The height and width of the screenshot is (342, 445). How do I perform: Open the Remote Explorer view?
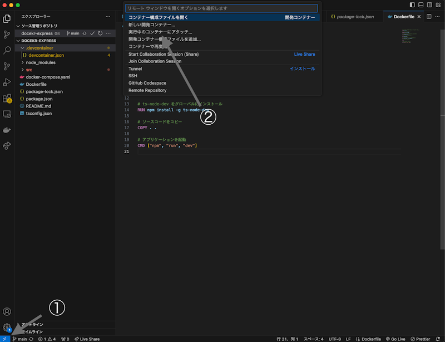[7, 114]
